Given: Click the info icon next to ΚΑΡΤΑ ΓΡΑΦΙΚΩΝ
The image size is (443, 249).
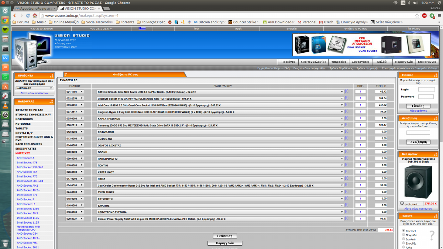Looking at the screenshot, I should (x=347, y=118).
